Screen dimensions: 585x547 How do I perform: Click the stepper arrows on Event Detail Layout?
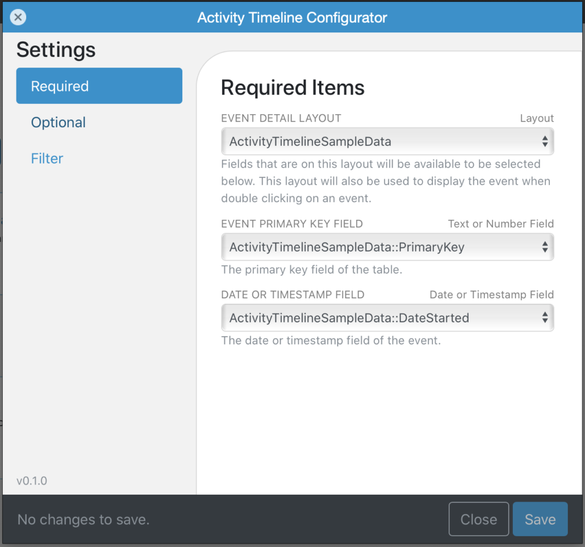[x=544, y=141]
